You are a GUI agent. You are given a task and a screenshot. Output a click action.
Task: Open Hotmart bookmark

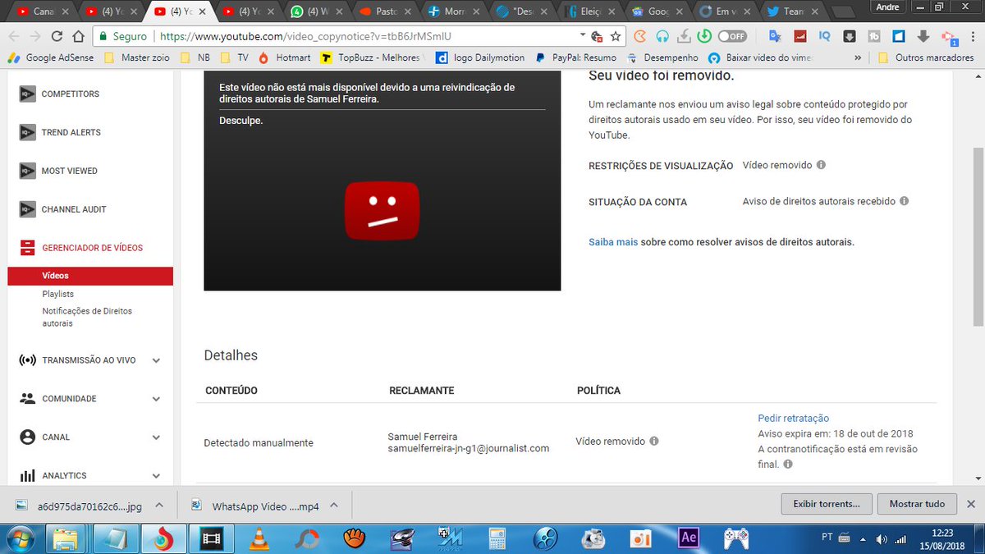click(285, 58)
